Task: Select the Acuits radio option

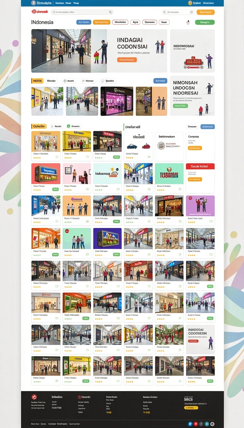Action: [69, 81]
